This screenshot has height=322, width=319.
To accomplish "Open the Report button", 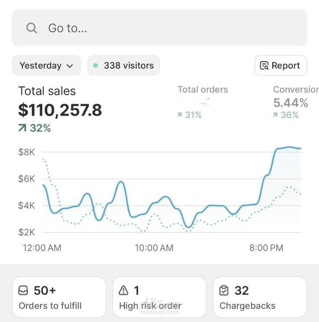I will (x=280, y=65).
